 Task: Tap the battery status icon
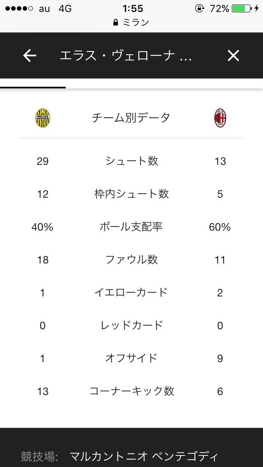(x=242, y=8)
